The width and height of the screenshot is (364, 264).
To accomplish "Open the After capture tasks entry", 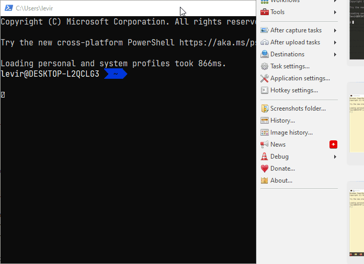I will (299, 30).
